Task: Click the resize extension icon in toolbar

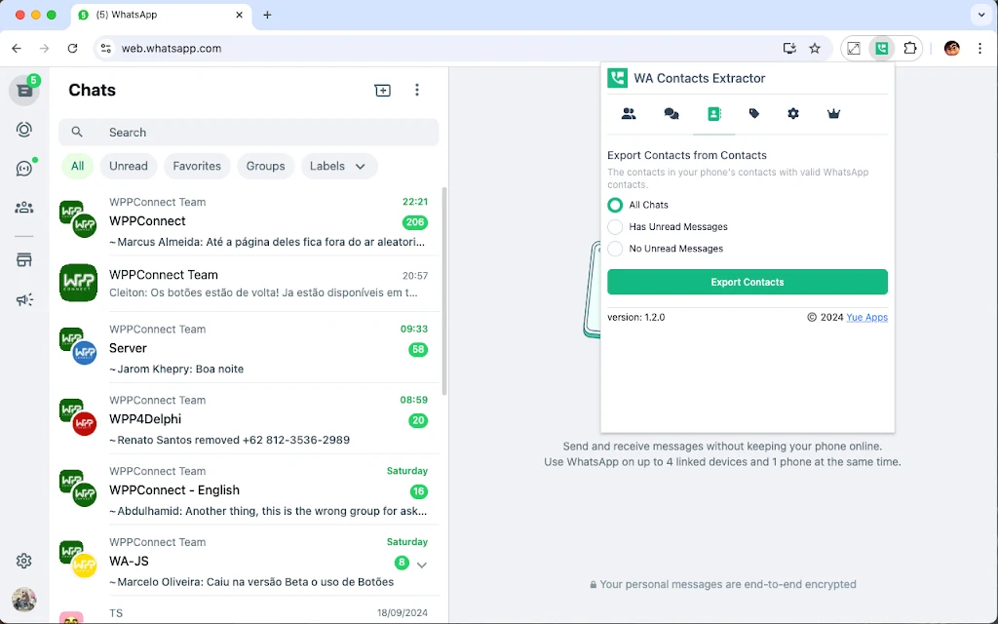Action: (854, 49)
